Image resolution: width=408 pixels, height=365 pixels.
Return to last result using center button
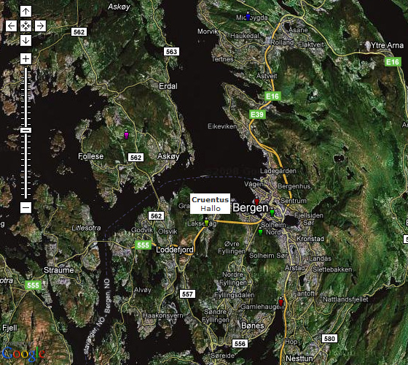coord(25,26)
